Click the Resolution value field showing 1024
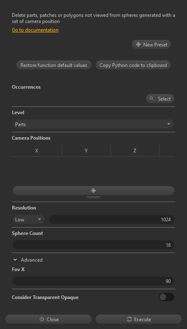This screenshot has height=329, width=187. pos(112,219)
